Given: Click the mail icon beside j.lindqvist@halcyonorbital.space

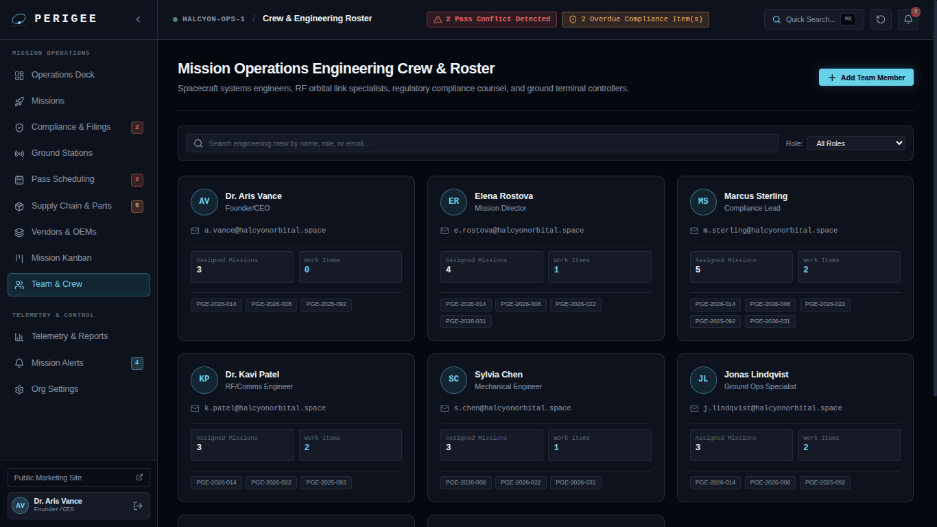Looking at the screenshot, I should tap(694, 408).
